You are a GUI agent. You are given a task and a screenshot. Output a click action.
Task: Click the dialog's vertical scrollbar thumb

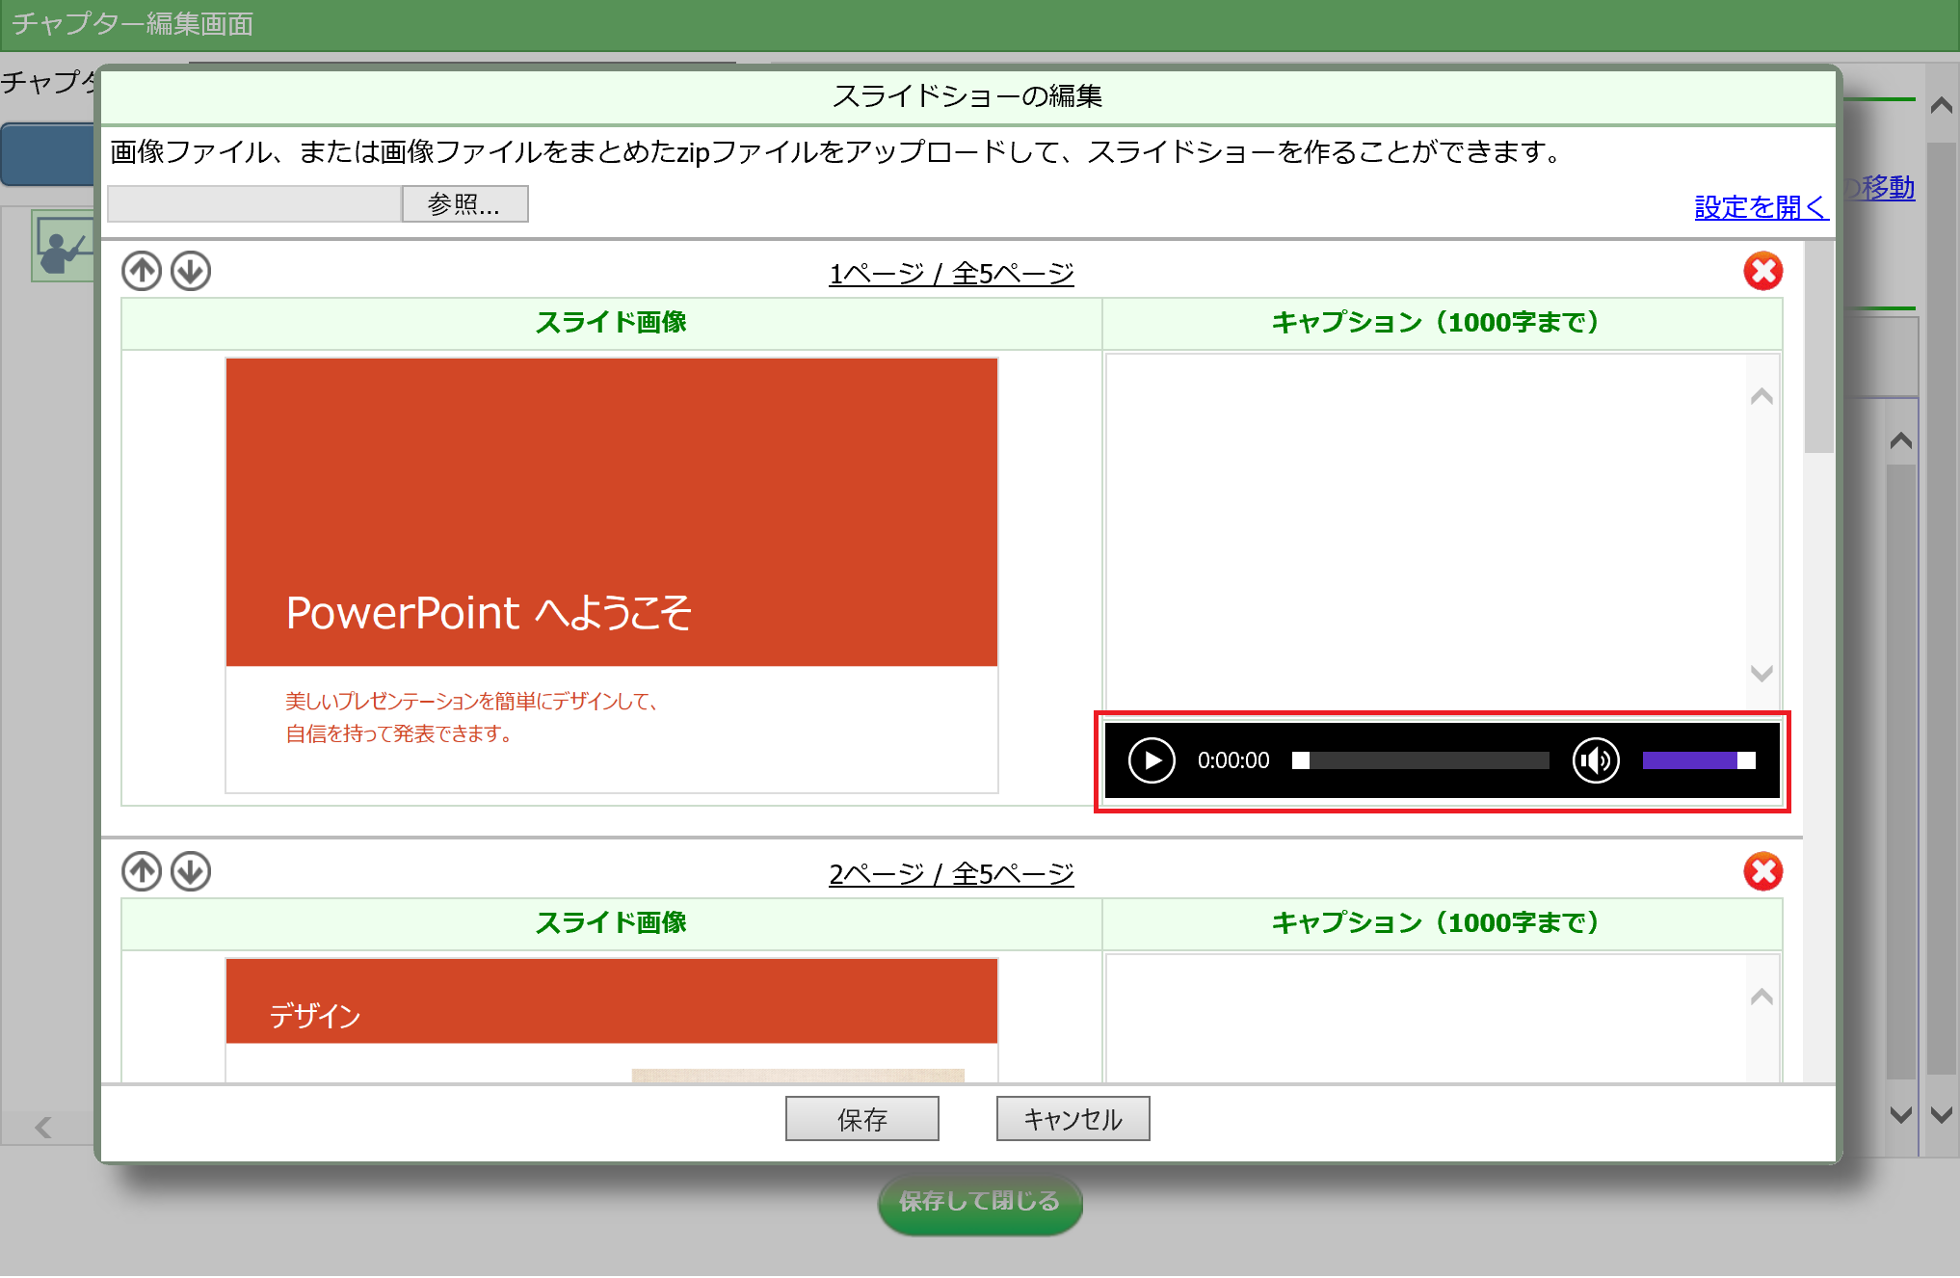point(1818,347)
